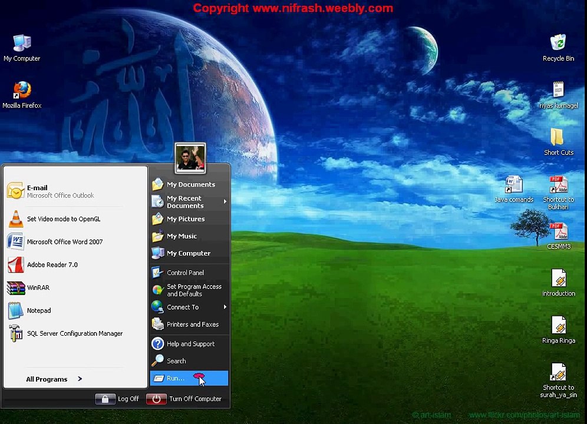Open Adobe Reader 7.0
This screenshot has height=424, width=587.
[x=75, y=264]
